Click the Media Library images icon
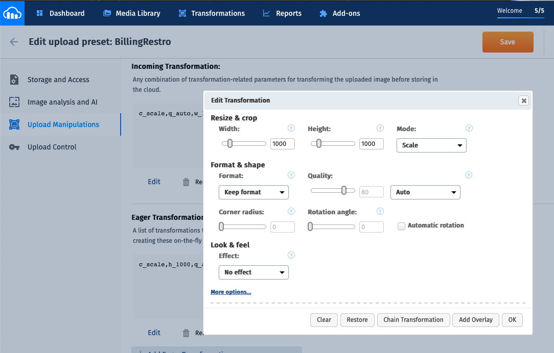554x353 pixels. tap(107, 13)
